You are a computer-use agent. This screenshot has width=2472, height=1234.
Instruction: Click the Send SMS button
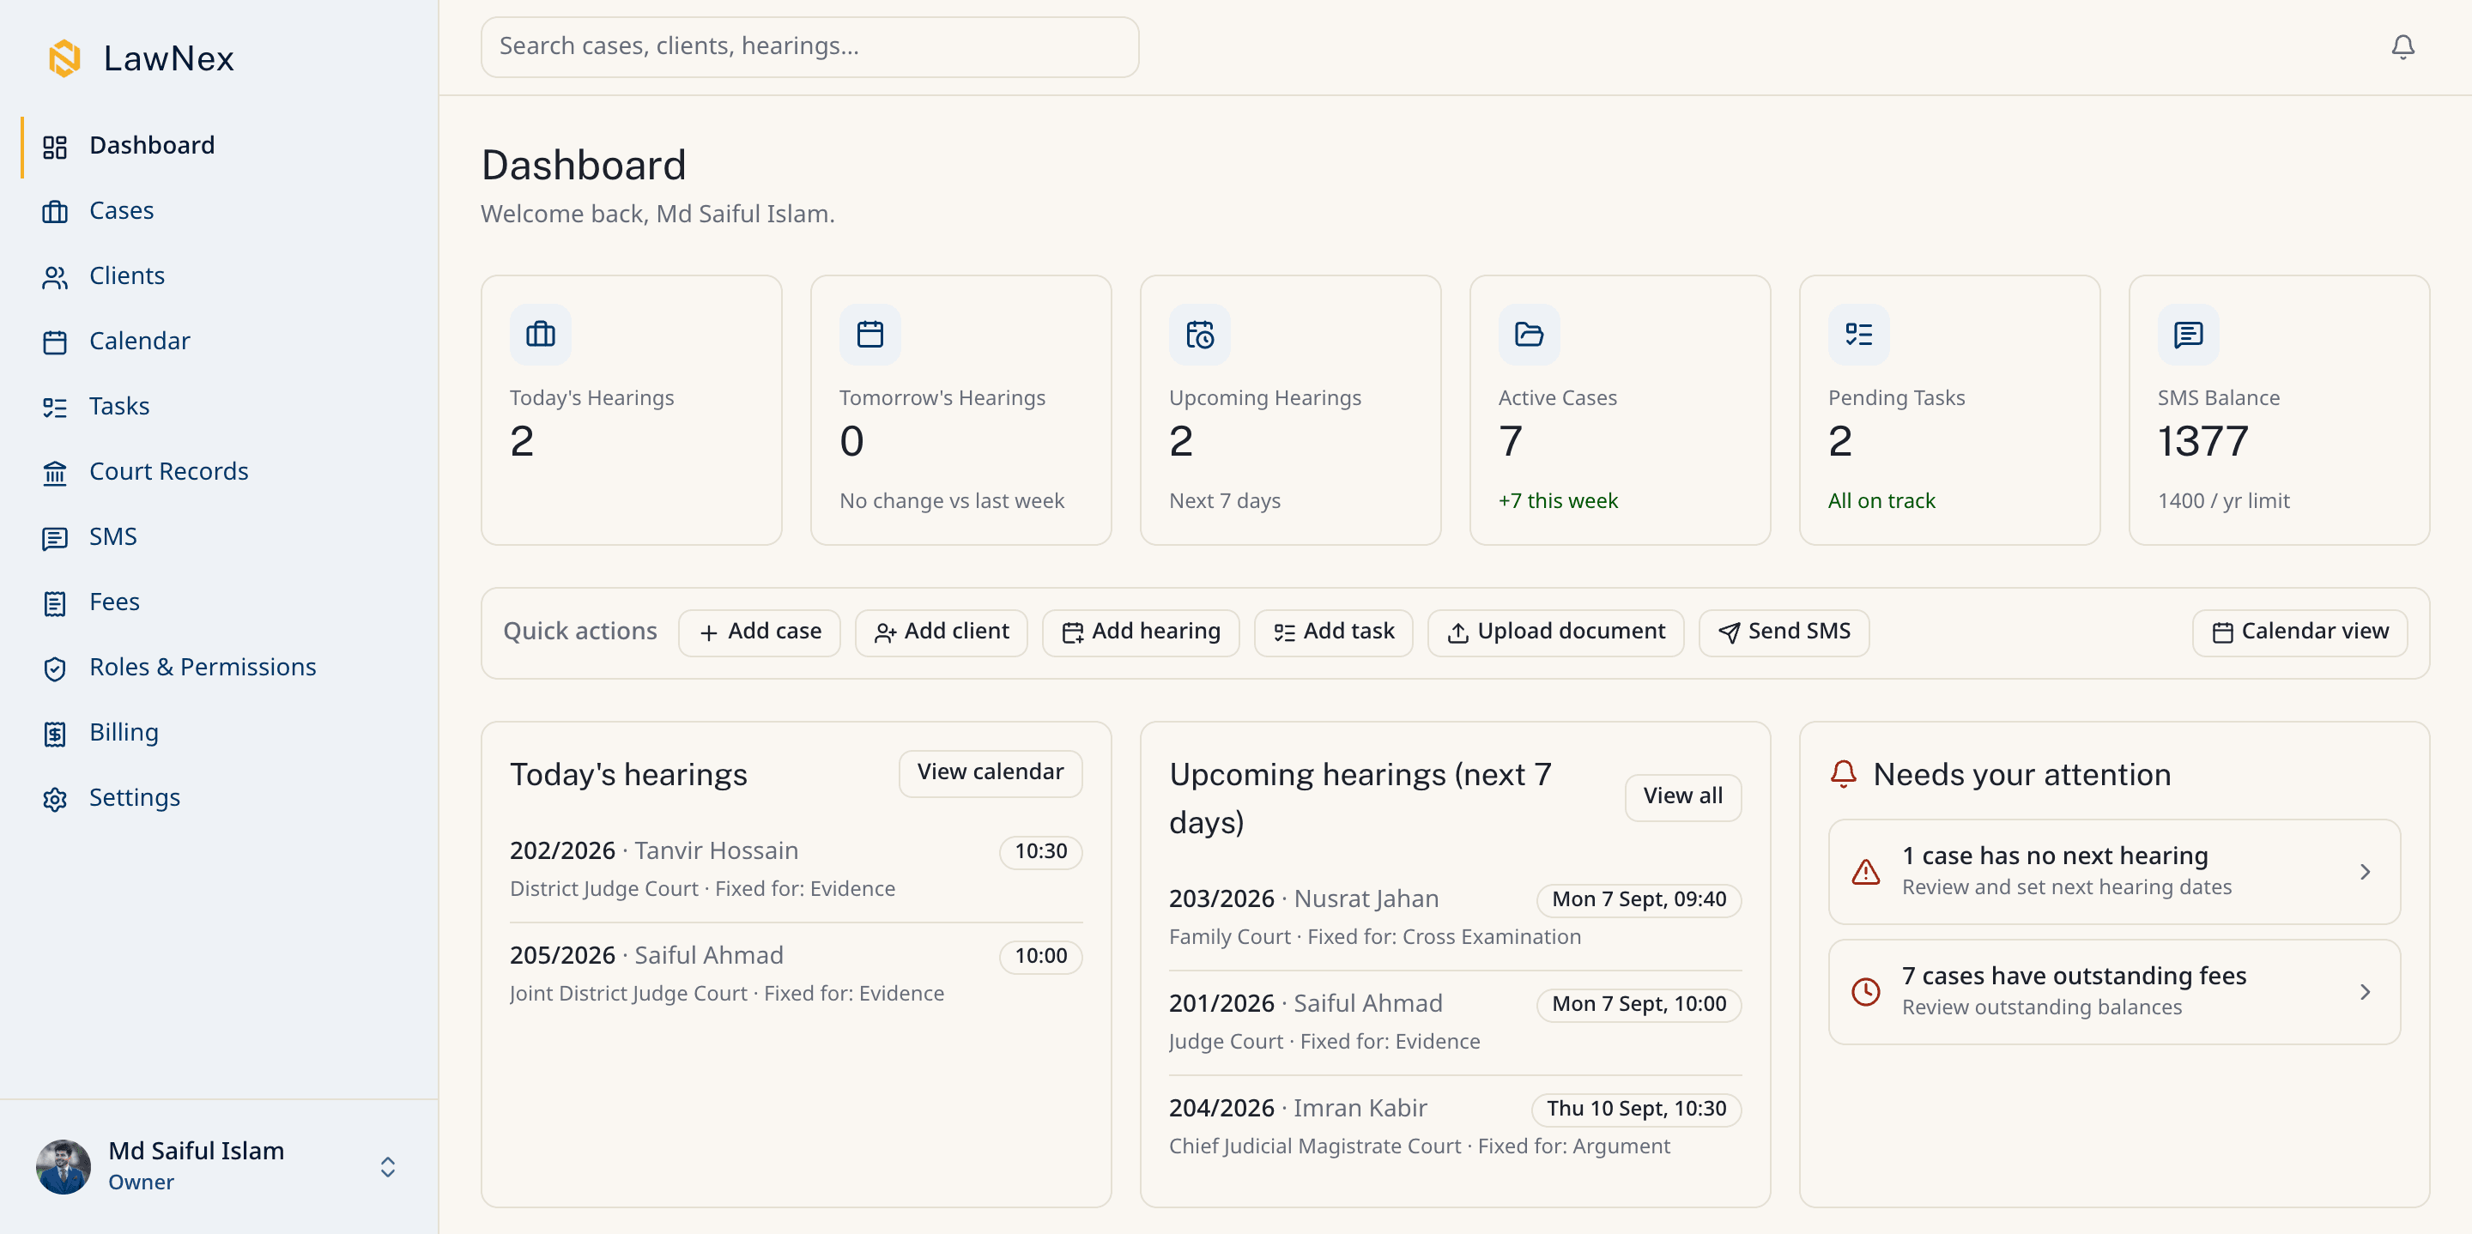(1783, 632)
